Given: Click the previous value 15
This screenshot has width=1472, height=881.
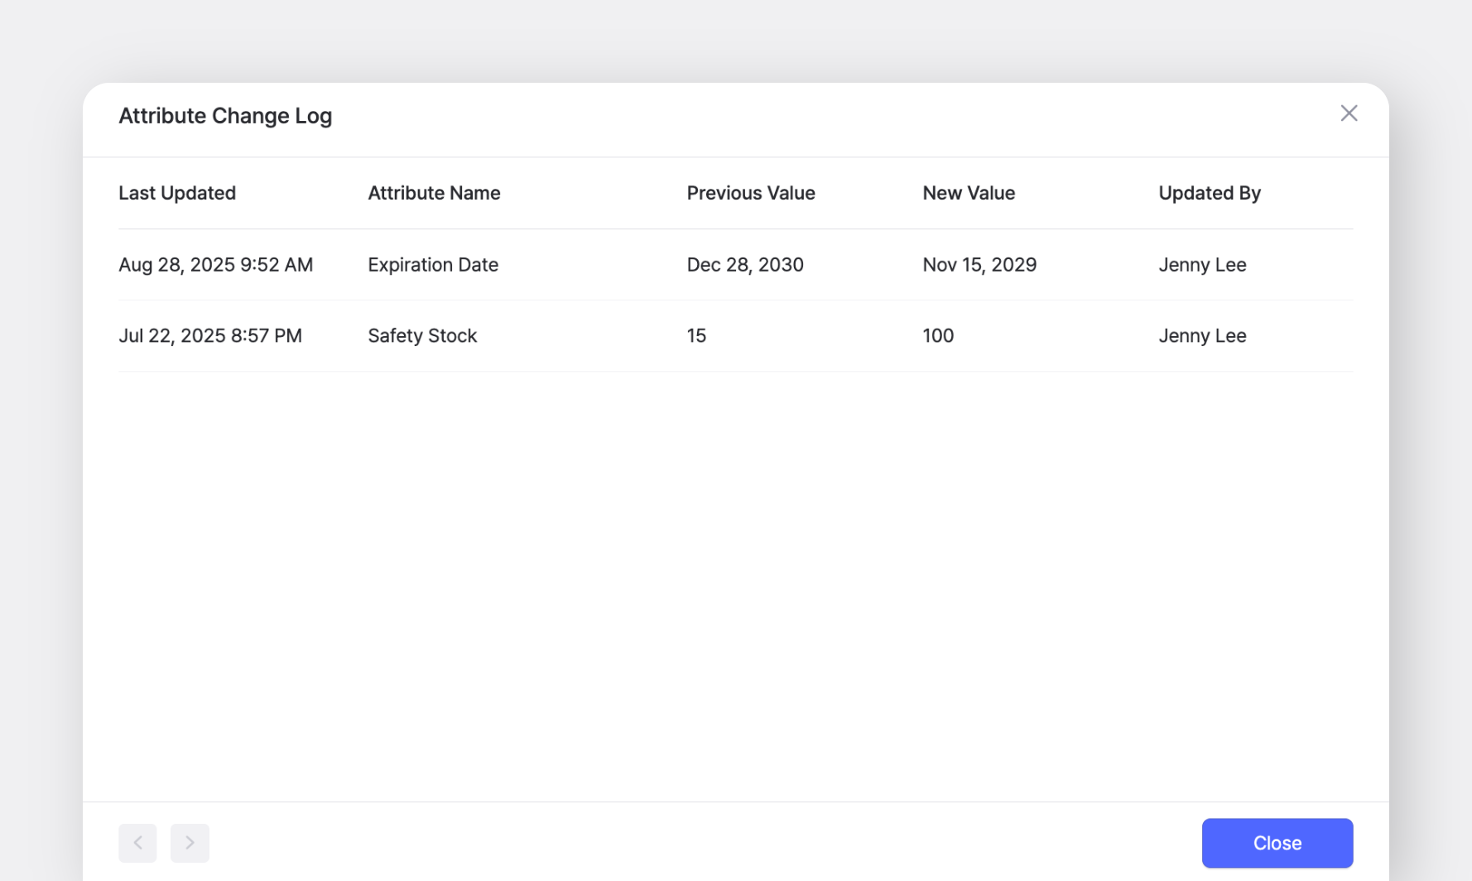Looking at the screenshot, I should tap(696, 335).
